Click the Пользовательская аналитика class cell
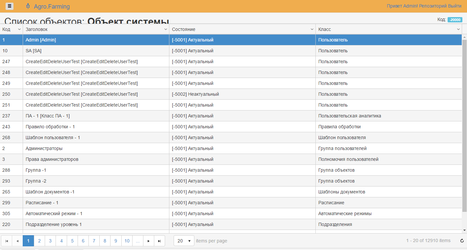467x250 pixels. [389, 116]
